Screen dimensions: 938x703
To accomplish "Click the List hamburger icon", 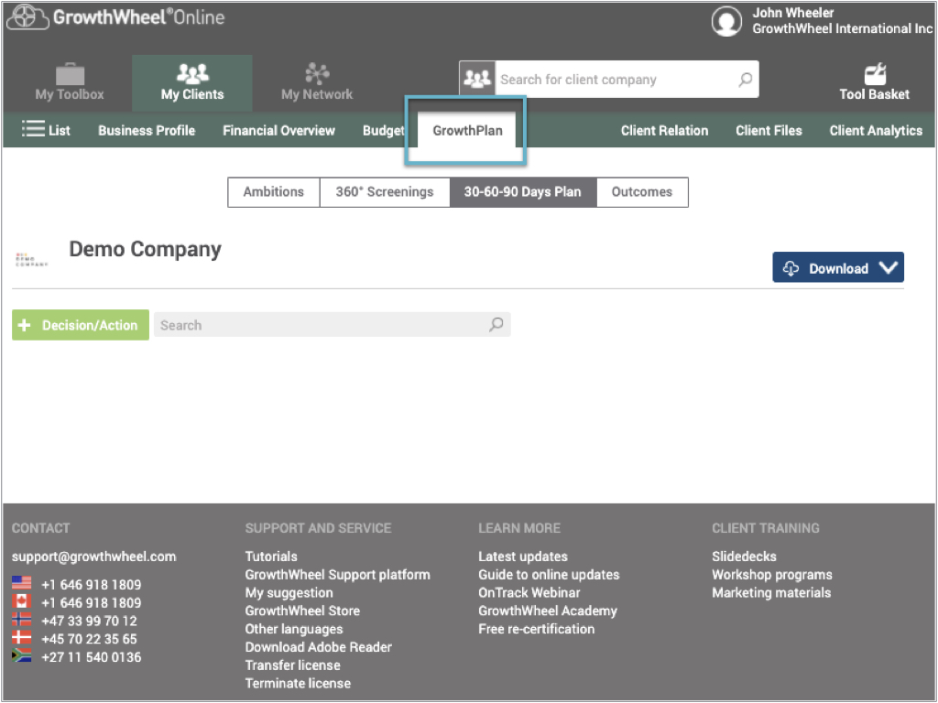I will pyautogui.click(x=33, y=129).
